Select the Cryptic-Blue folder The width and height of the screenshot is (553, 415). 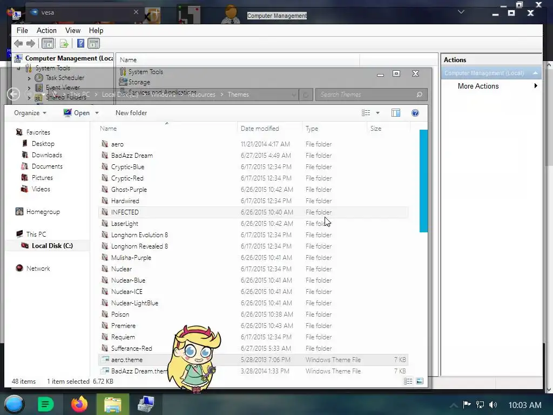[x=127, y=166]
